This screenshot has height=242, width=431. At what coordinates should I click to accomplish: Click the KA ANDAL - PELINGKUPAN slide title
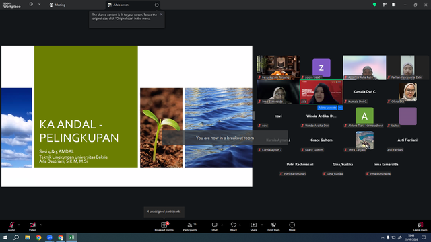[79, 131]
